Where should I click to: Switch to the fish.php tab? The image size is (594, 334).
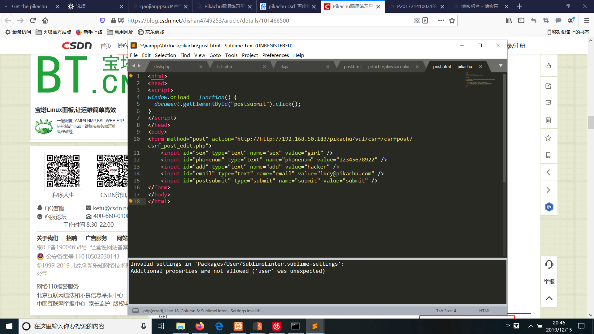tap(224, 66)
